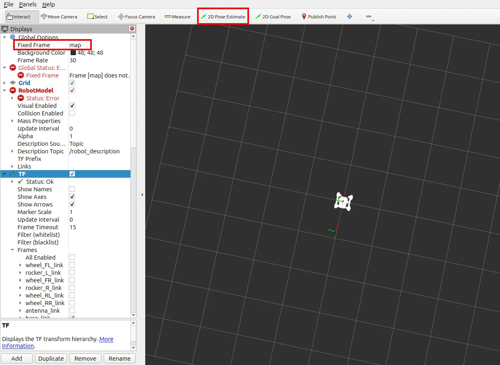Click the Rename button
Screen dimensions: 500x365
pyautogui.click(x=119, y=358)
